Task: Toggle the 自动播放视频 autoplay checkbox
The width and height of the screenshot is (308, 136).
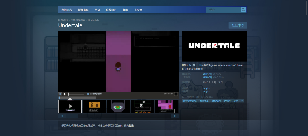Action: tap(88, 94)
